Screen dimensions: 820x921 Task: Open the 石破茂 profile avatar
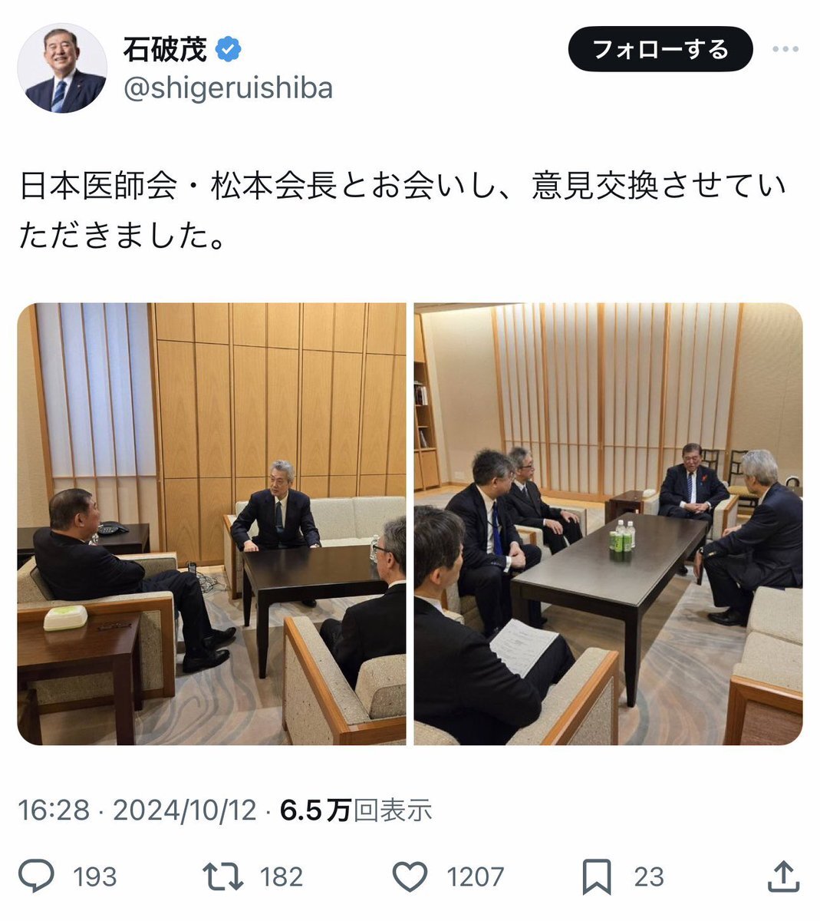[x=62, y=68]
